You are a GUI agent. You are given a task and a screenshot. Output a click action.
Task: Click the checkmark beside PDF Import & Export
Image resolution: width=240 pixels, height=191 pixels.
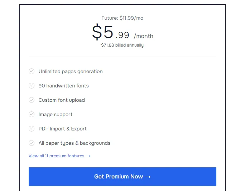(32, 129)
